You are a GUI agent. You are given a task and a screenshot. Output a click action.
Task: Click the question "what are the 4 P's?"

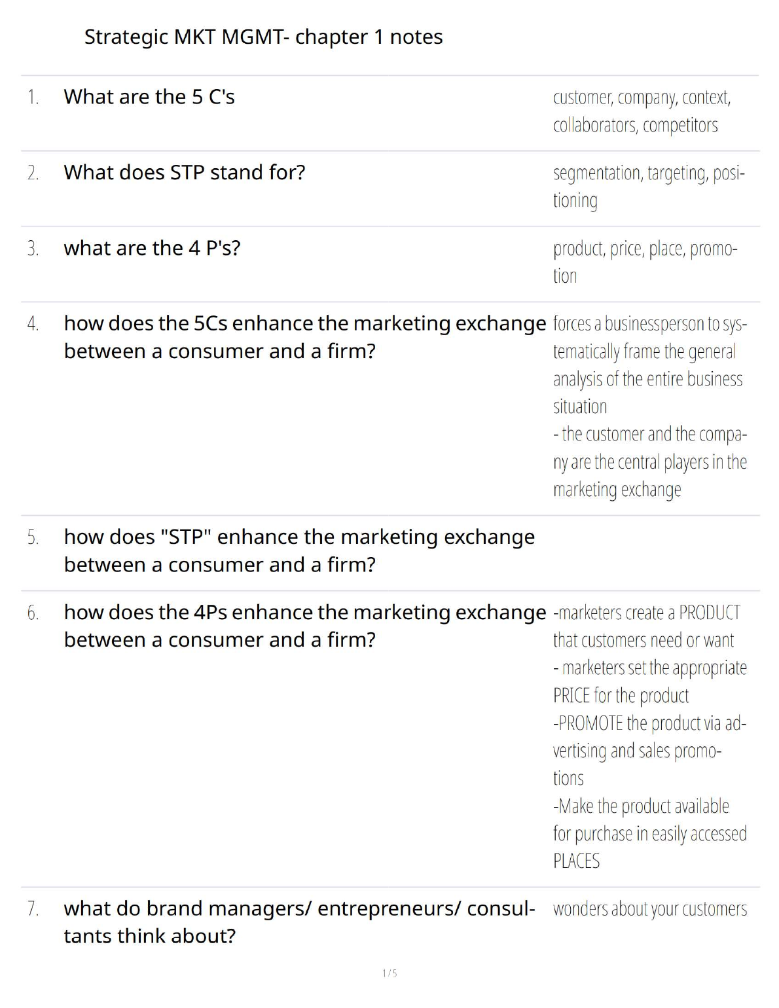(x=152, y=248)
